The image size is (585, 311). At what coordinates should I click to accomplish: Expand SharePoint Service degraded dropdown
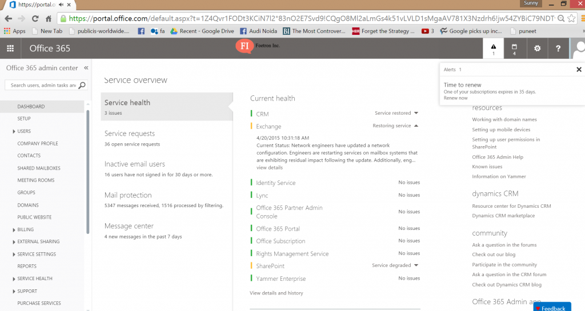coord(416,265)
